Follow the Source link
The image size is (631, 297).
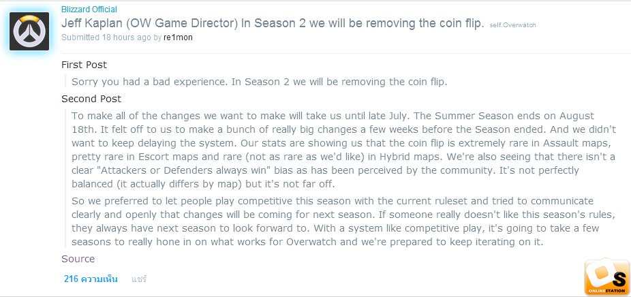78,259
